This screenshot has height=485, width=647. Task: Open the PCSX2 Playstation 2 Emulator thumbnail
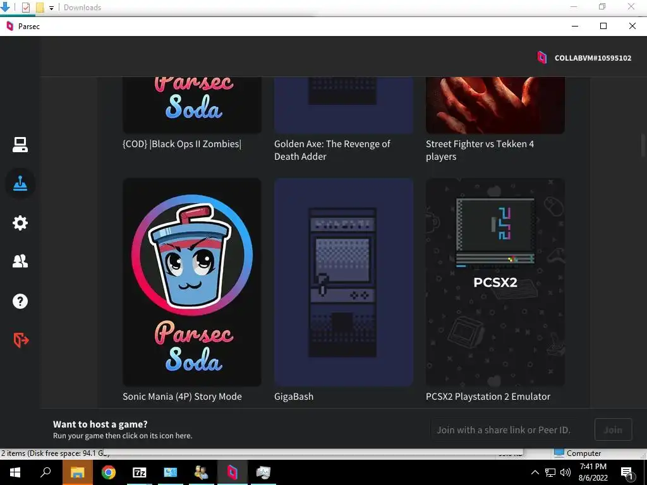tap(495, 282)
